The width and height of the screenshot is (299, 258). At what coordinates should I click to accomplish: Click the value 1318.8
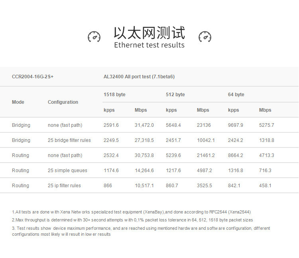tap(267, 140)
